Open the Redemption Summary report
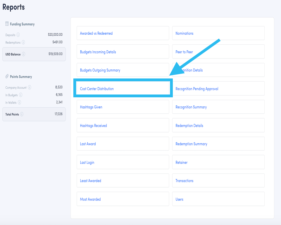Viewport: 281px width, 225px height. coord(191,144)
